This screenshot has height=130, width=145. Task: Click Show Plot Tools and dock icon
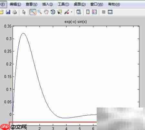click(x=110, y=12)
